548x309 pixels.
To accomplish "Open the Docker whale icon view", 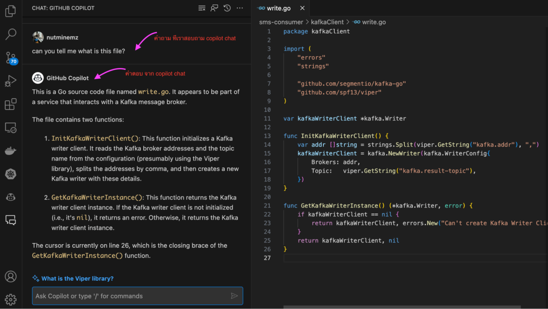I will tap(11, 151).
